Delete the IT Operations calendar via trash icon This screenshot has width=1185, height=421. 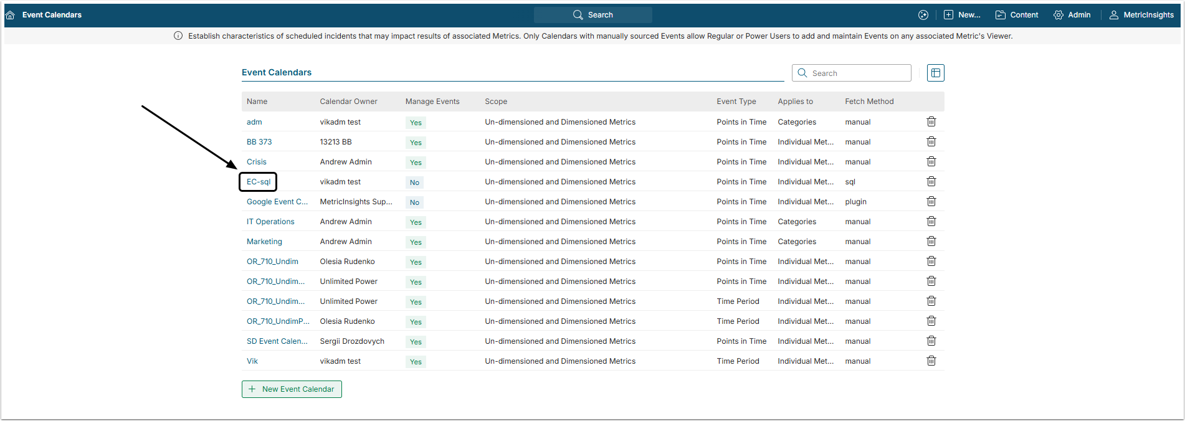click(931, 221)
